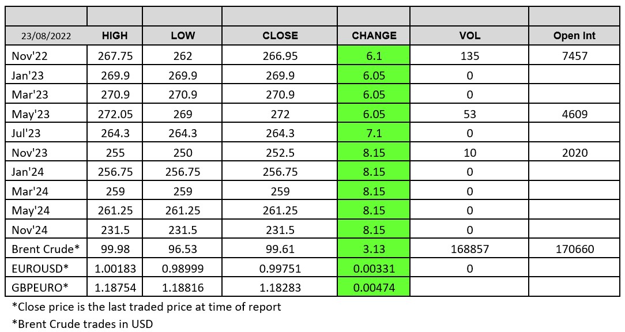Click the HIGH column header
625x332 pixels.
pos(114,36)
